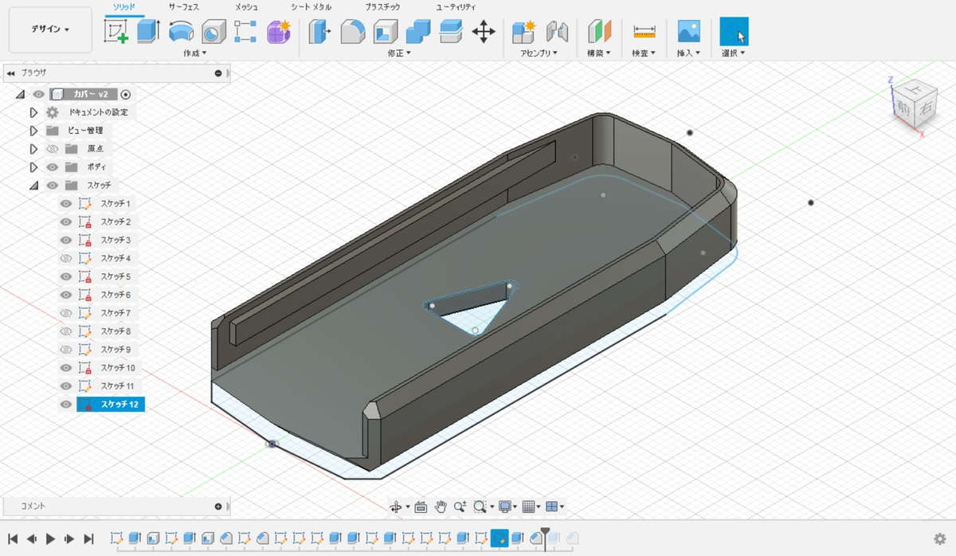This screenshot has width=956, height=556.
Task: Select the Create Sketch tool
Action: pyautogui.click(x=116, y=32)
